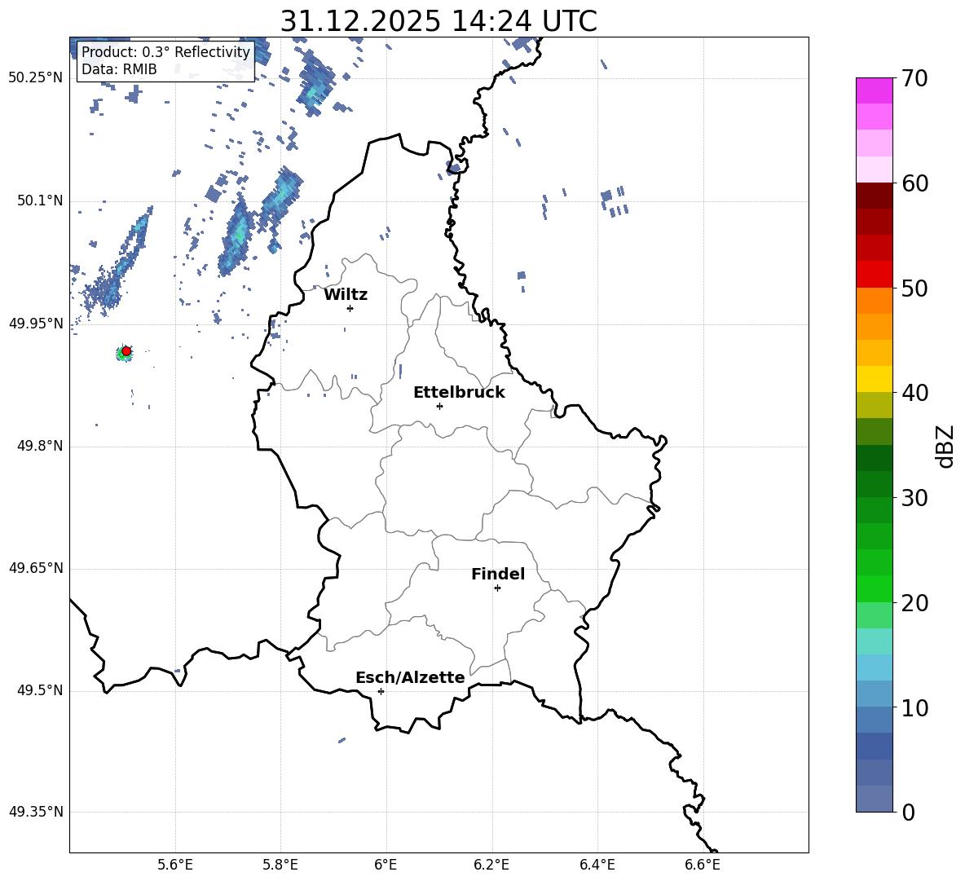The image size is (965, 881).
Task: Click the 6°E longitude label
Action: pos(386,865)
